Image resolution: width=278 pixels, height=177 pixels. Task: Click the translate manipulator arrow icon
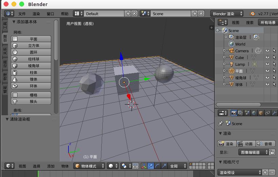tap(151, 166)
